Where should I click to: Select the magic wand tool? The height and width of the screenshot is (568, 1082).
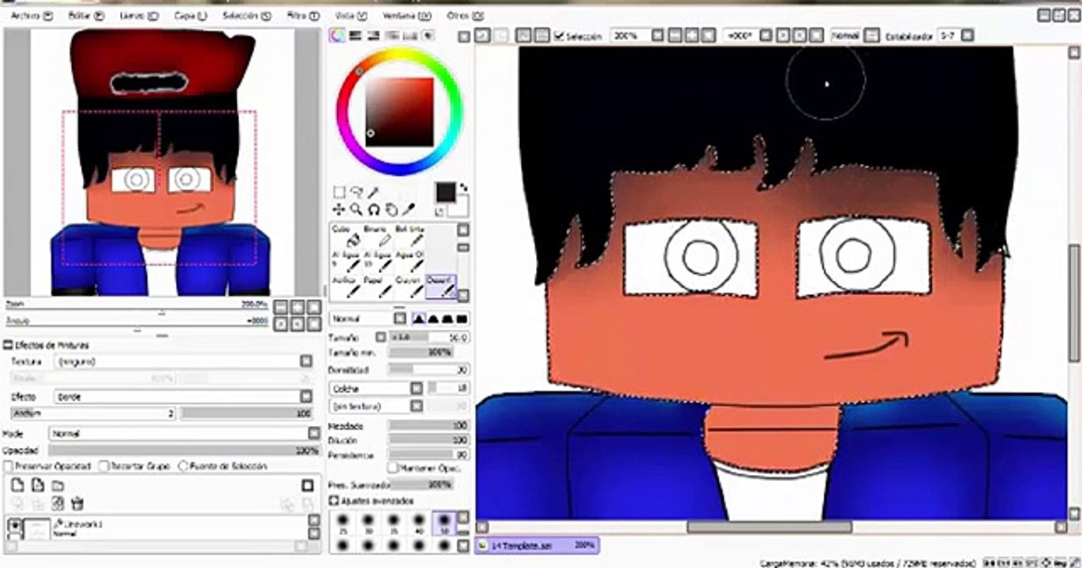pyautogui.click(x=373, y=192)
